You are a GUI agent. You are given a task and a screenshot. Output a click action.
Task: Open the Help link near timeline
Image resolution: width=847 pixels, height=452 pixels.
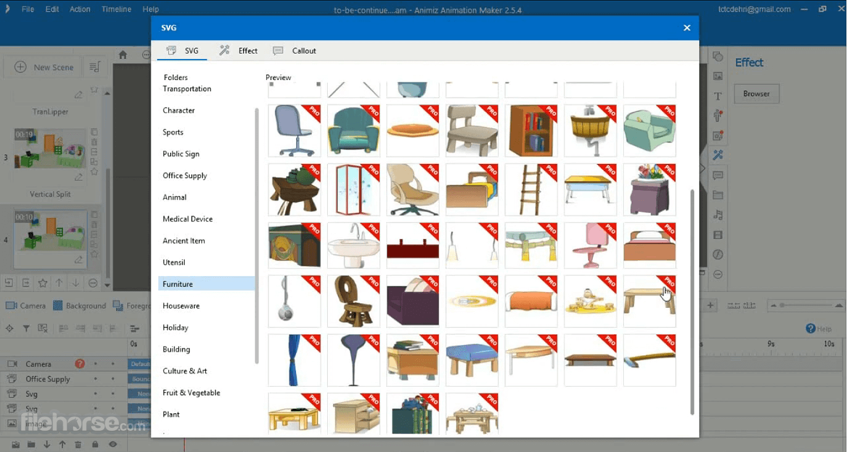coord(819,328)
